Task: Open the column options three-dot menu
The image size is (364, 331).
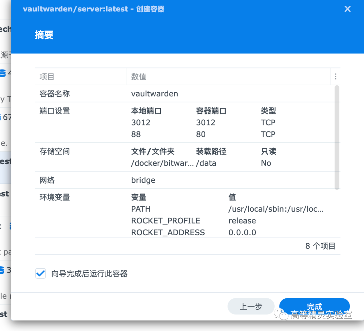Action: tap(336, 77)
